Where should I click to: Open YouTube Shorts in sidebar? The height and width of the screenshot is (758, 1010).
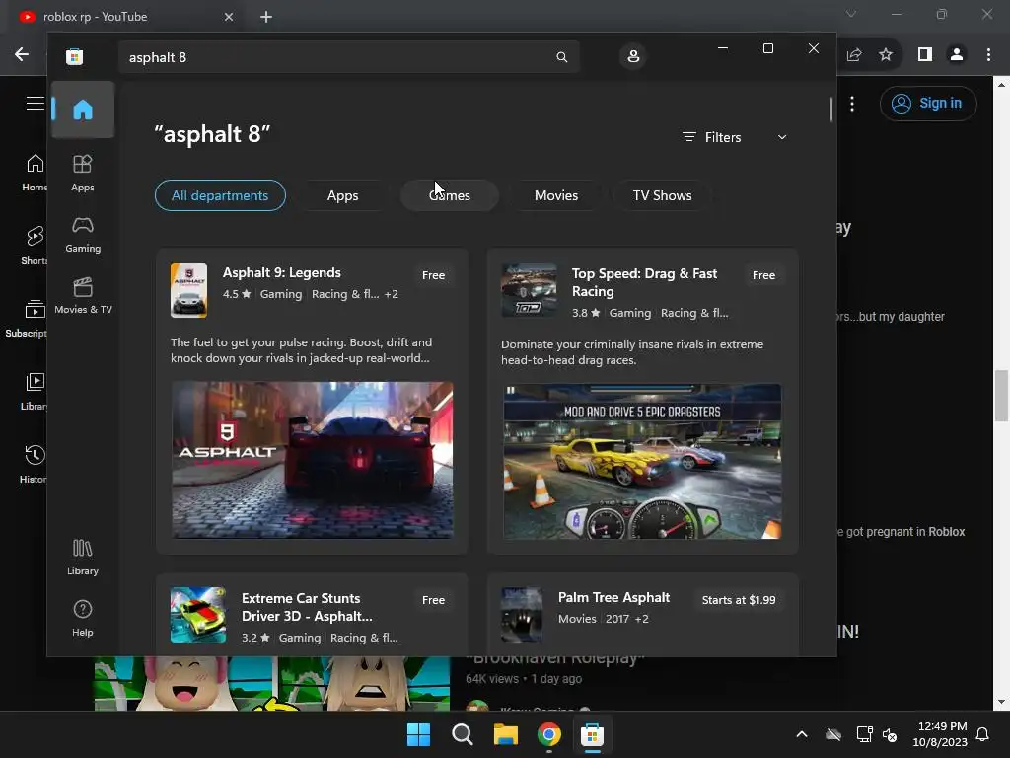34,245
